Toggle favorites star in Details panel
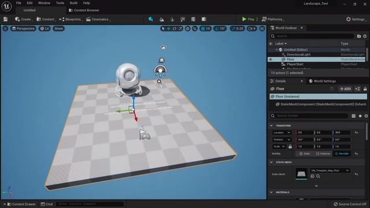 [360, 116]
